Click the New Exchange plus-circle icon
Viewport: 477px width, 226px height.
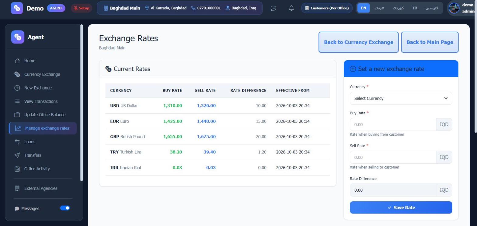click(x=17, y=88)
